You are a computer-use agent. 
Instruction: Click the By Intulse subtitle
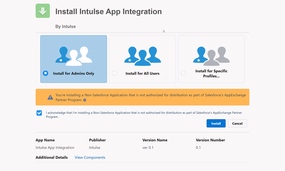(66, 27)
